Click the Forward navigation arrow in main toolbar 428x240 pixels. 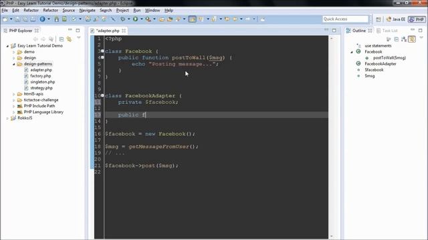[247, 19]
